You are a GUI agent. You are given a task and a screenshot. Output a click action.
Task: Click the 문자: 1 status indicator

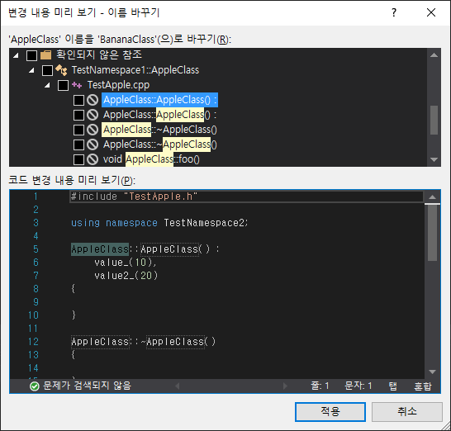[358, 386]
